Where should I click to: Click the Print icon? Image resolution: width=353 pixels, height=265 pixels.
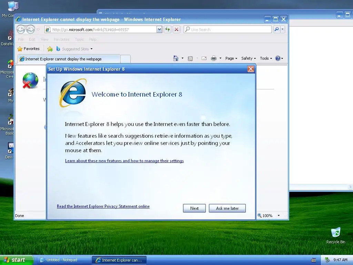(214, 58)
